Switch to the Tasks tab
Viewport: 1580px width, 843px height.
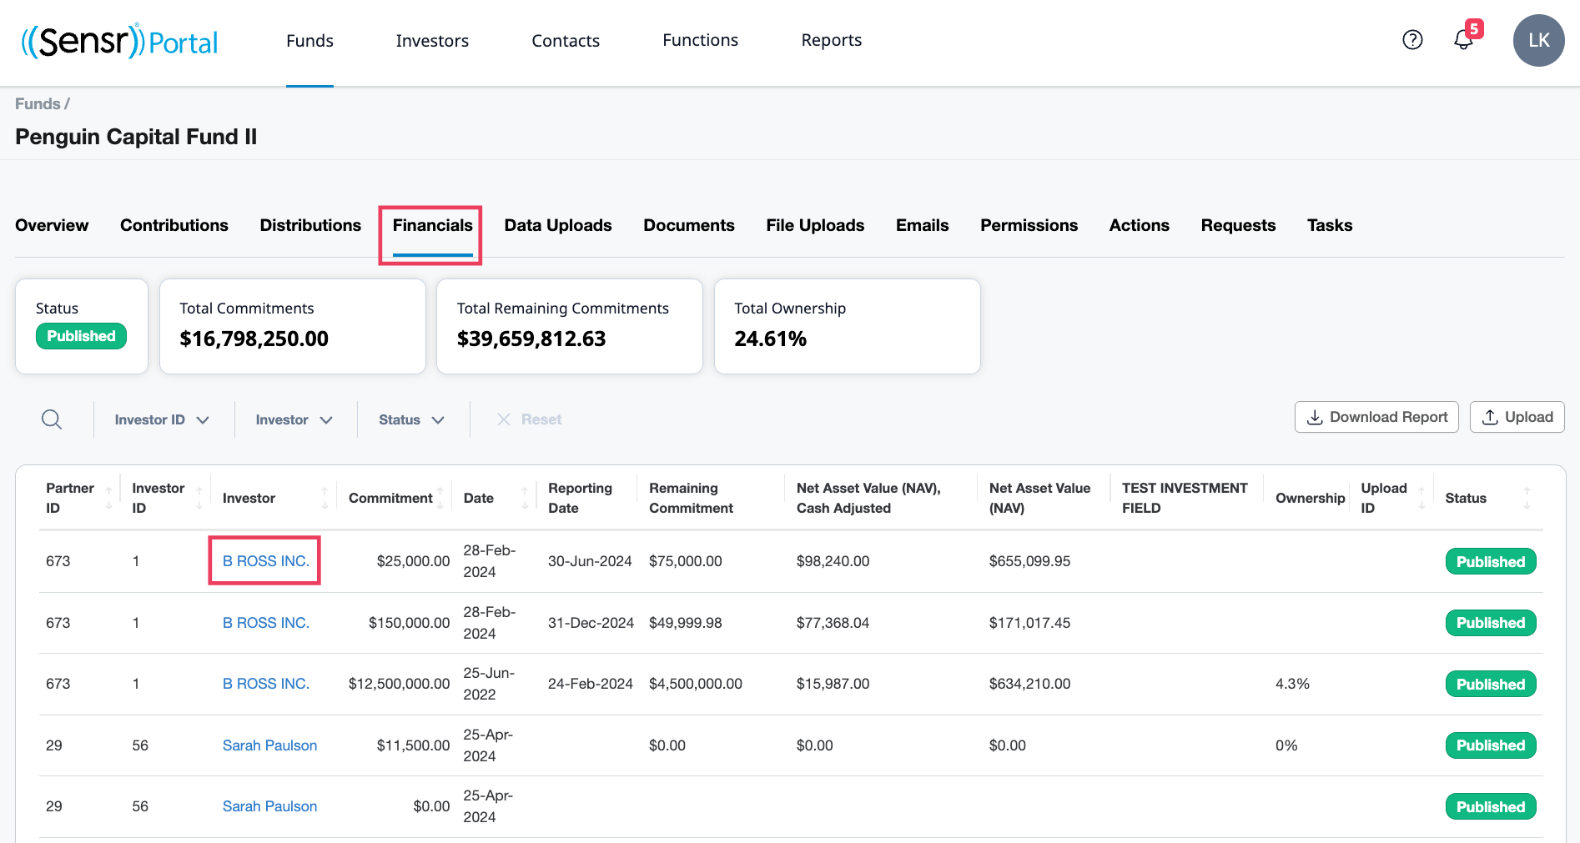[1330, 225]
